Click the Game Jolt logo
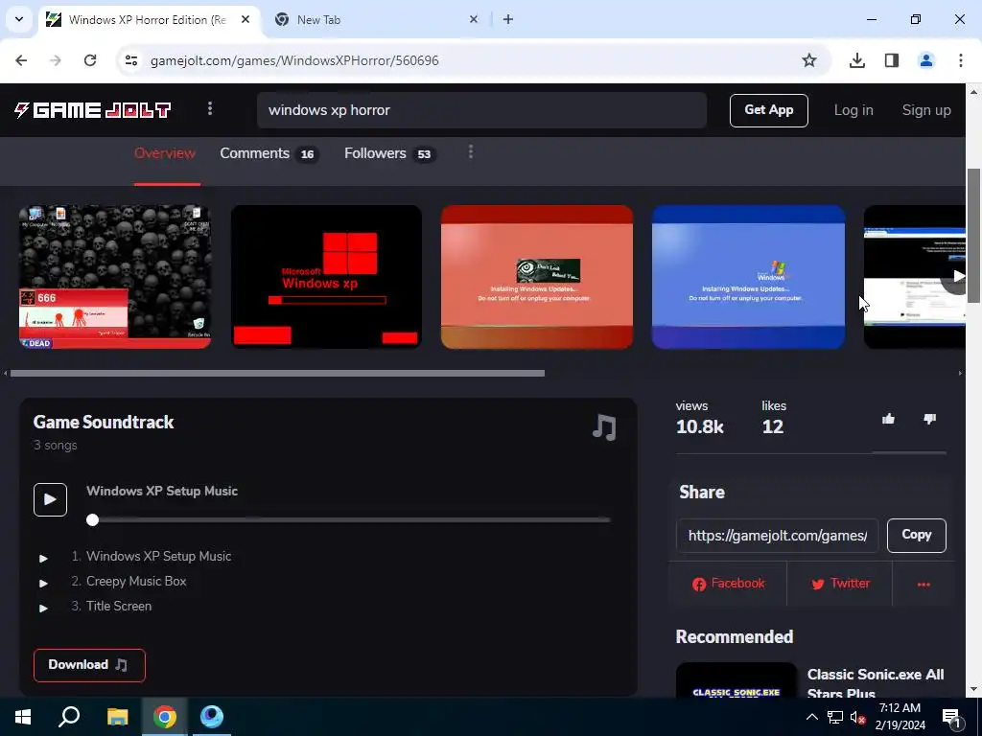The image size is (982, 736). tap(93, 110)
